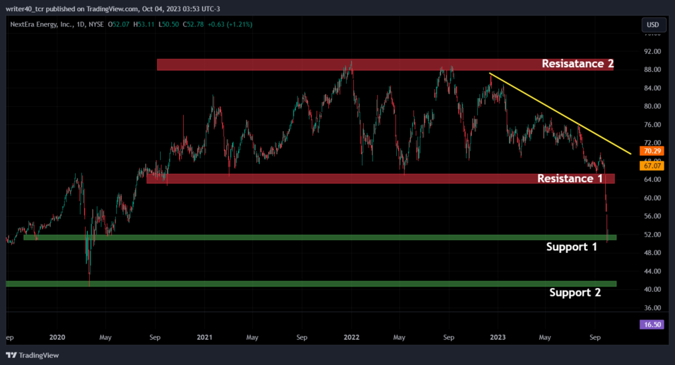
Task: Select the NextEra Energy, Inc. symbol title
Action: coord(41,24)
